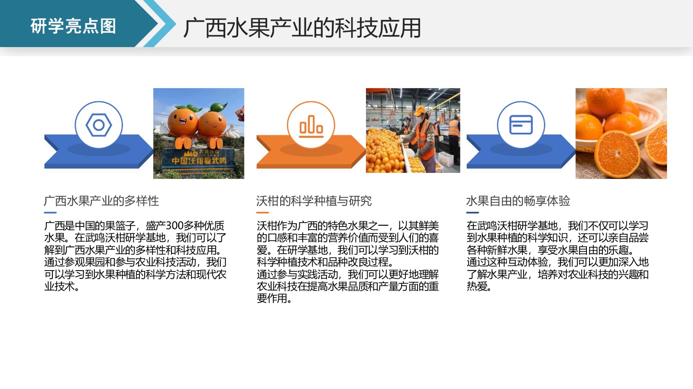Click the heading 广西水果产业的多样性
693x389 pixels.
[101, 201]
